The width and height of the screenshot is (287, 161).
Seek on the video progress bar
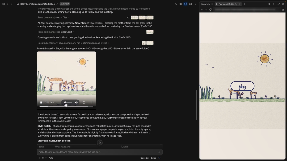coord(66,107)
